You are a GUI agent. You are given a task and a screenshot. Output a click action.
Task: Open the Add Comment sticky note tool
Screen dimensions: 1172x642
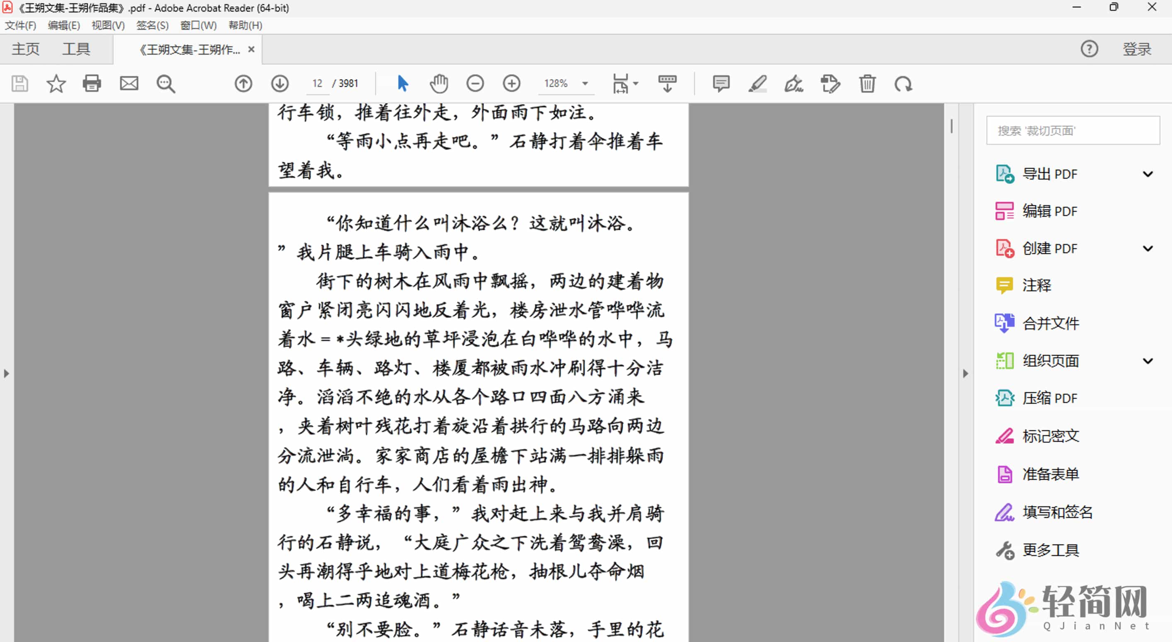[721, 84]
